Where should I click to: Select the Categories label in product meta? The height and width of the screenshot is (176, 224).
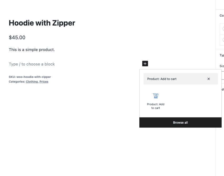tap(17, 82)
